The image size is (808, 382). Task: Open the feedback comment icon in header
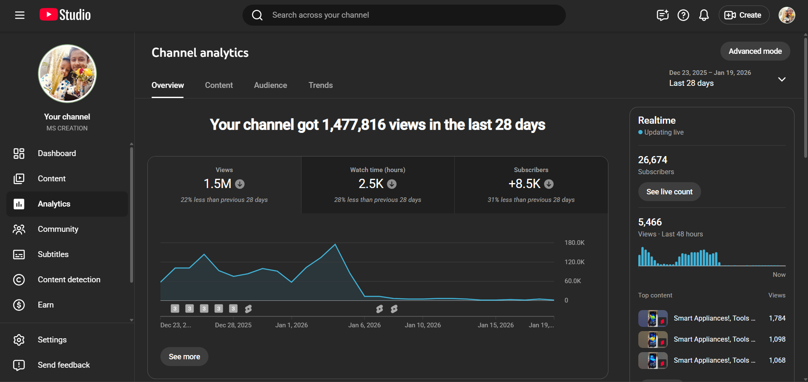662,15
